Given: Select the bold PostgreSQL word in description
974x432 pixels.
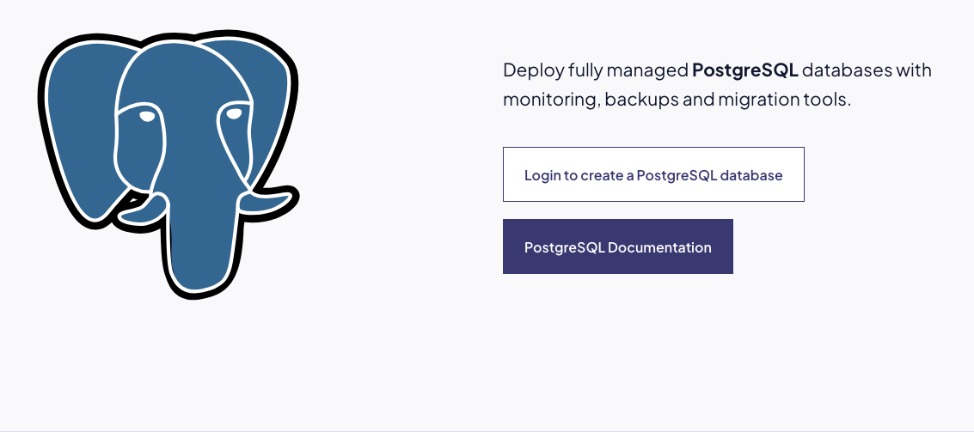Looking at the screenshot, I should 744,70.
